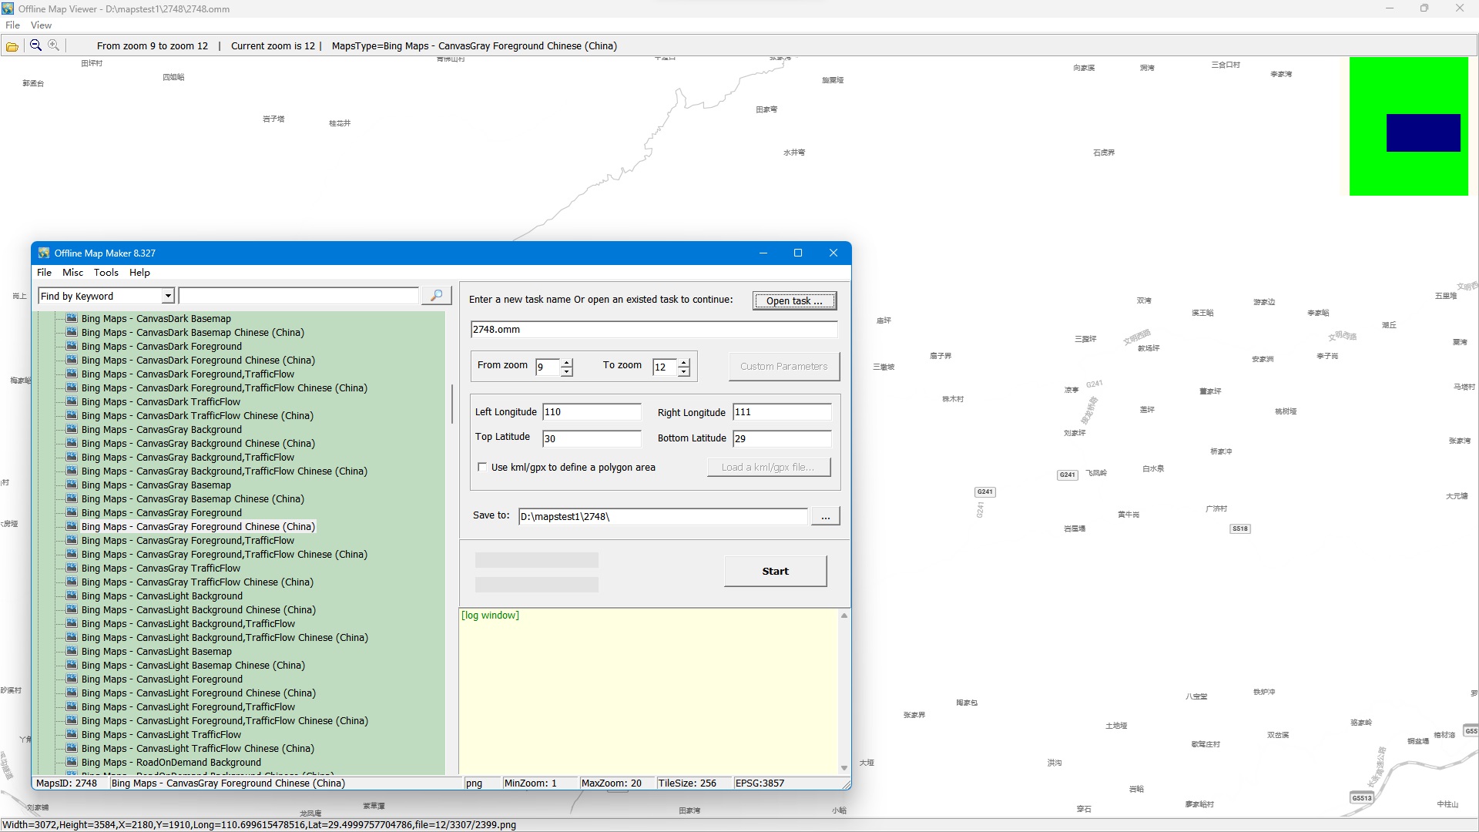Click icon of Bing Maps - CanvasDark TrafficFlow row
Viewport: 1479px width, 832px height.
tap(72, 401)
